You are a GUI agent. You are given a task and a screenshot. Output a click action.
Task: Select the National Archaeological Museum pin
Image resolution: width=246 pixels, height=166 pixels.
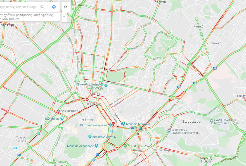(x=106, y=86)
